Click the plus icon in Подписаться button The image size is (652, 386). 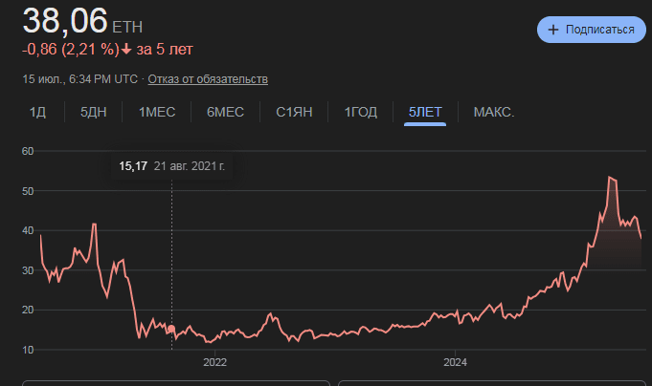pos(553,30)
